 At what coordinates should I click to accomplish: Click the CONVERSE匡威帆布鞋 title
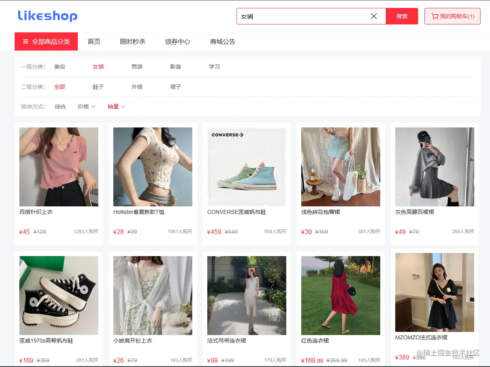(237, 212)
